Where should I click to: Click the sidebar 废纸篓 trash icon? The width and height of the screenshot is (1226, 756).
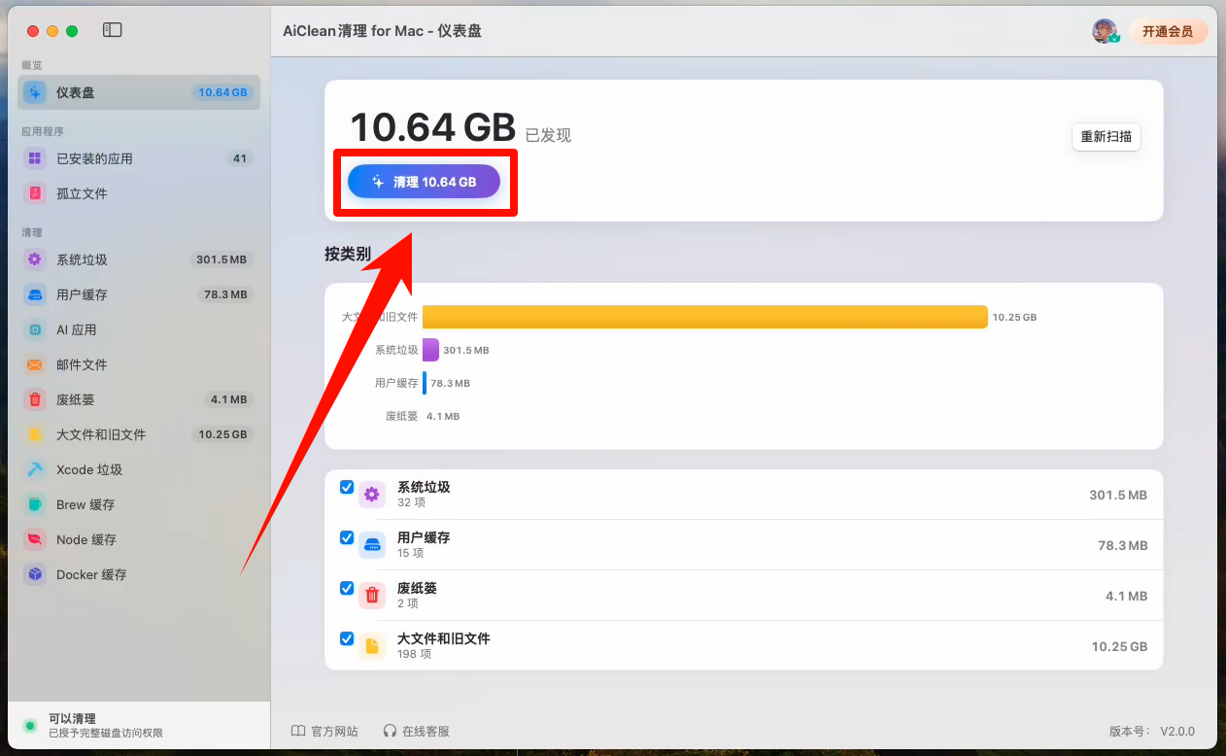(x=35, y=399)
